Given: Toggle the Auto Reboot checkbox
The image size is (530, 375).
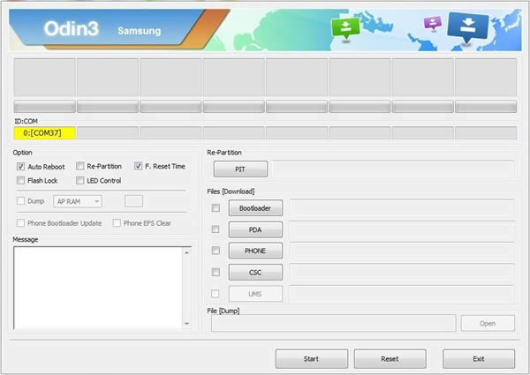Looking at the screenshot, I should (20, 166).
